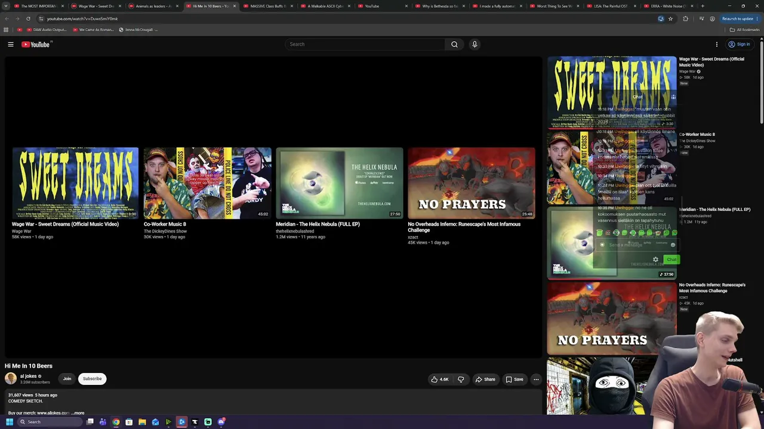Like the video with thumbs up

tap(440, 380)
